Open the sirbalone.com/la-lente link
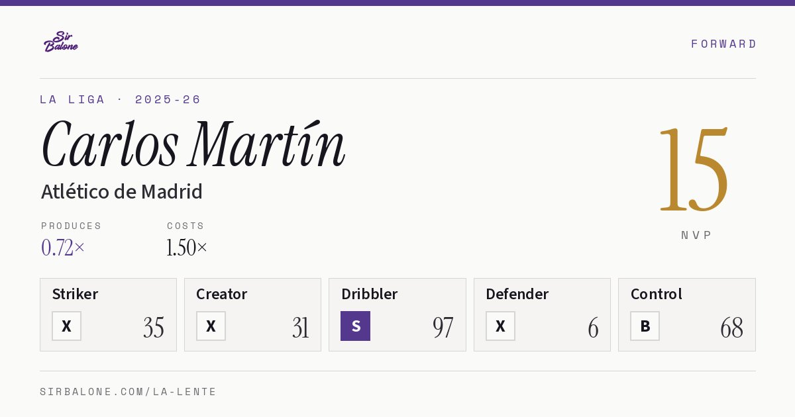 click(129, 392)
